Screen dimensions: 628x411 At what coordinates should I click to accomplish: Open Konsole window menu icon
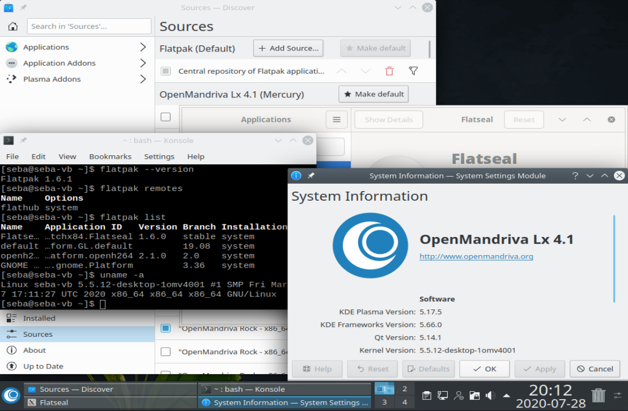(x=9, y=140)
